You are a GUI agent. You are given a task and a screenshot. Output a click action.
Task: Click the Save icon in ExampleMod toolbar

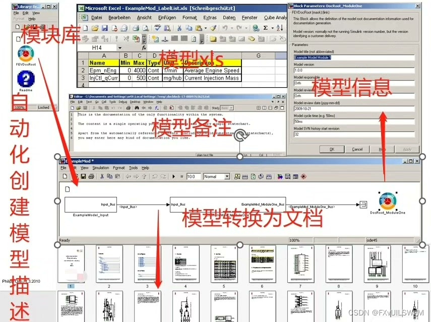[83, 176]
